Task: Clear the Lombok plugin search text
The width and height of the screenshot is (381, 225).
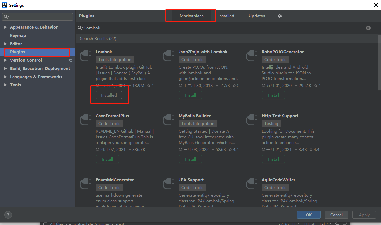Action: [368, 28]
